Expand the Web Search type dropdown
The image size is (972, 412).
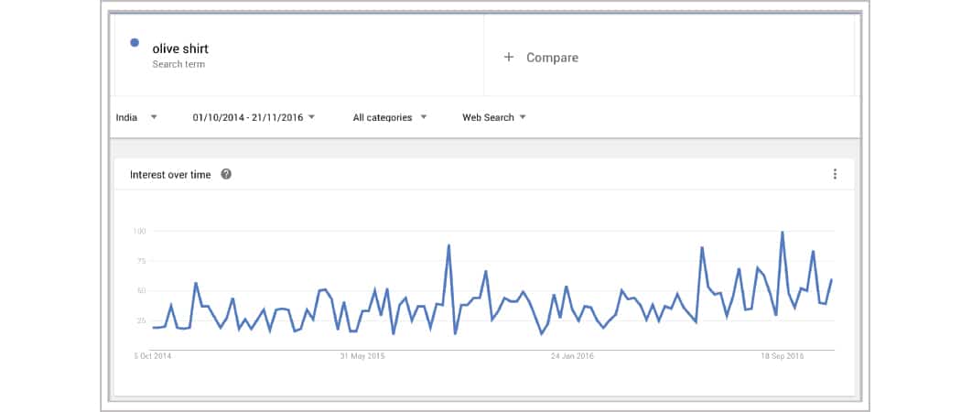tap(494, 117)
